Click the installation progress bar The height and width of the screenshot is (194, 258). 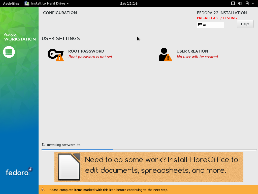point(149,150)
